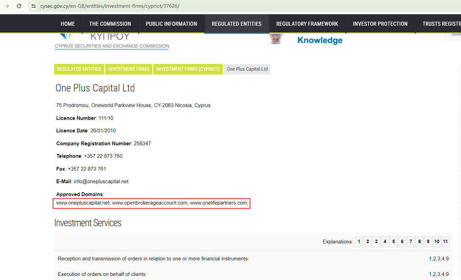The height and width of the screenshot is (280, 461).
Task: Open the REGULATORY FRAMEWORK menu
Action: click(x=307, y=24)
